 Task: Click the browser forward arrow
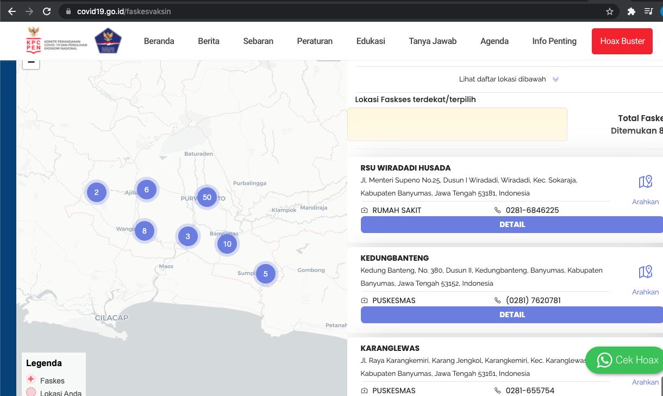(29, 11)
